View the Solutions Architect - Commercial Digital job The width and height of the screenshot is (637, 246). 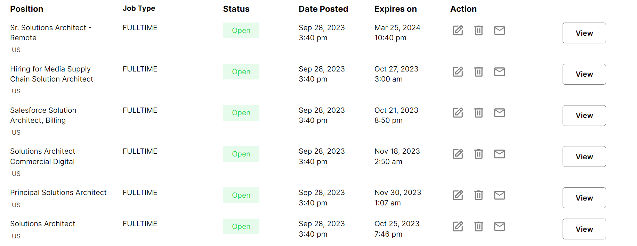pyautogui.click(x=584, y=156)
